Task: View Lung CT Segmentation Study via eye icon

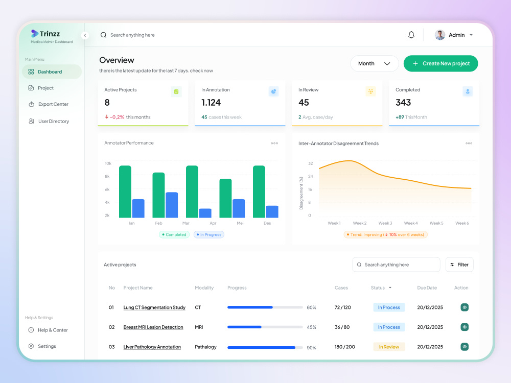Action: click(464, 307)
